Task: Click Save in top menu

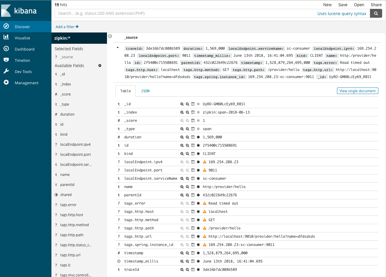Action: tap(343, 5)
